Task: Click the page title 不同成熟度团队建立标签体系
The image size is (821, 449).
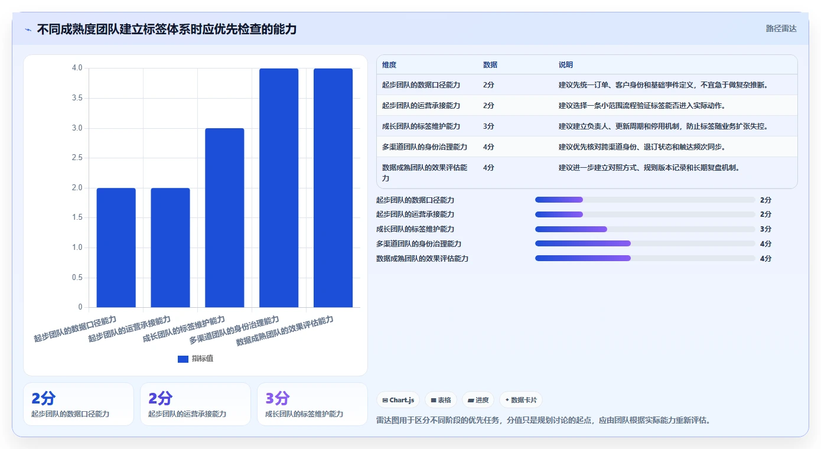Action: [167, 30]
